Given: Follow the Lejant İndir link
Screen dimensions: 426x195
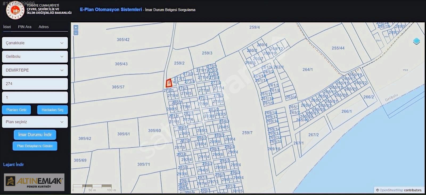Looking at the screenshot, I should coord(14,165).
